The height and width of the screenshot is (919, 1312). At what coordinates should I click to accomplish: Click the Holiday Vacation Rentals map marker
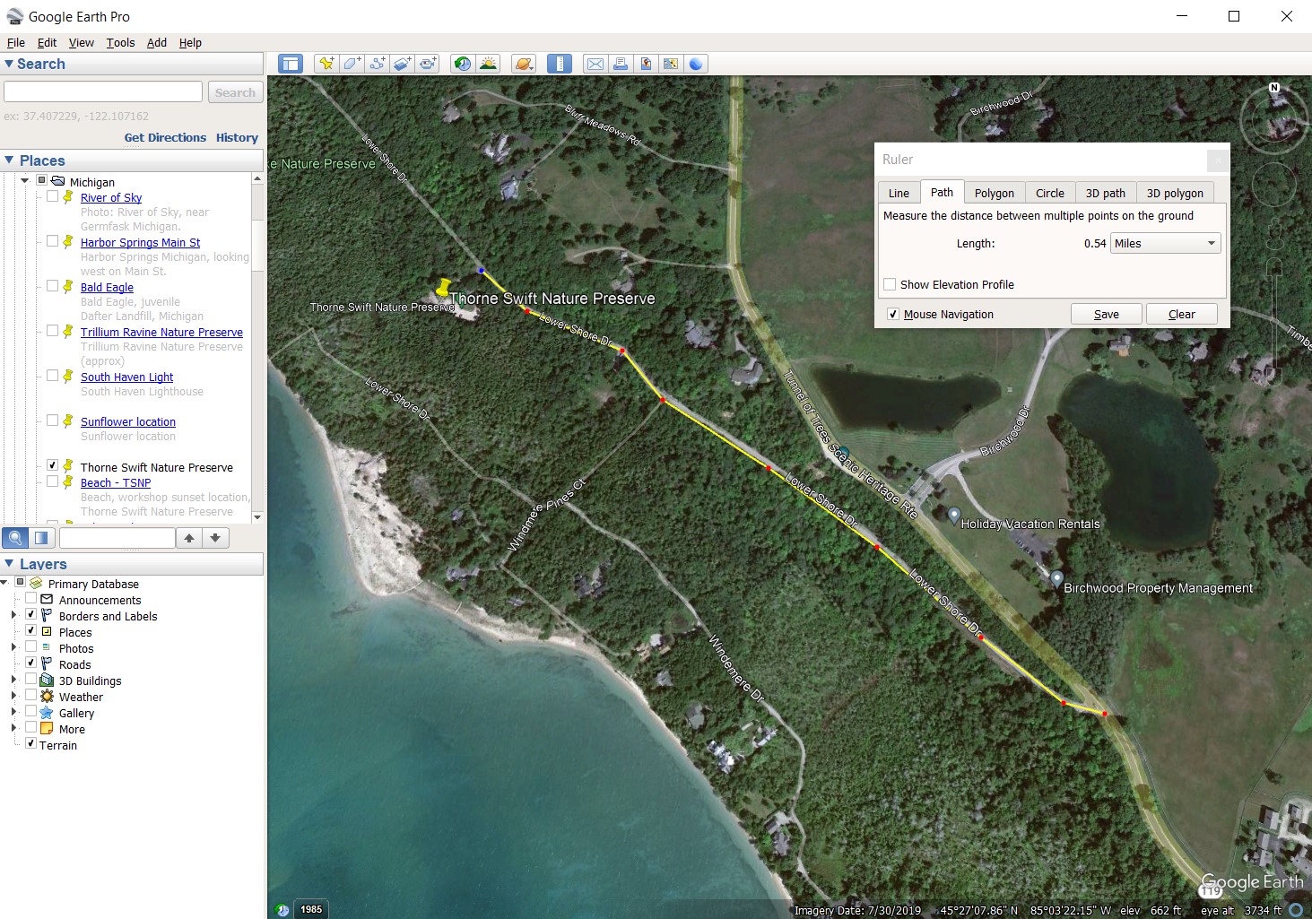coord(953,515)
